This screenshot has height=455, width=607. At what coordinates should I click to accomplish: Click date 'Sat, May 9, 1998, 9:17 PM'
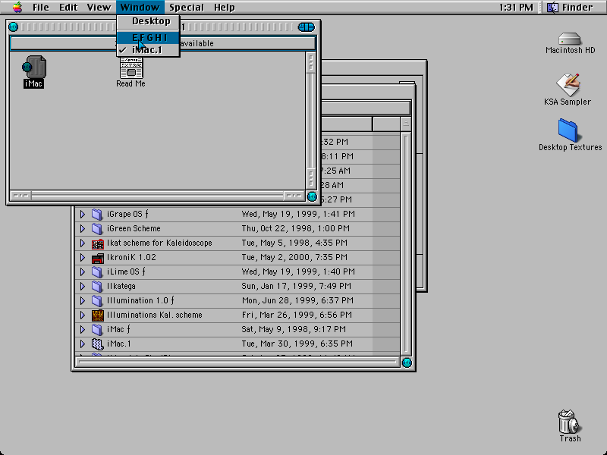pos(294,329)
